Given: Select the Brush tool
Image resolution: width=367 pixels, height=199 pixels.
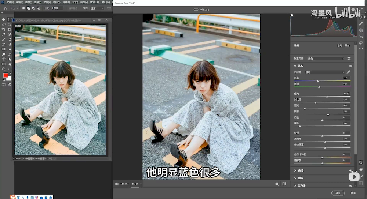Looking at the screenshot, I should click(x=4, y=39).
